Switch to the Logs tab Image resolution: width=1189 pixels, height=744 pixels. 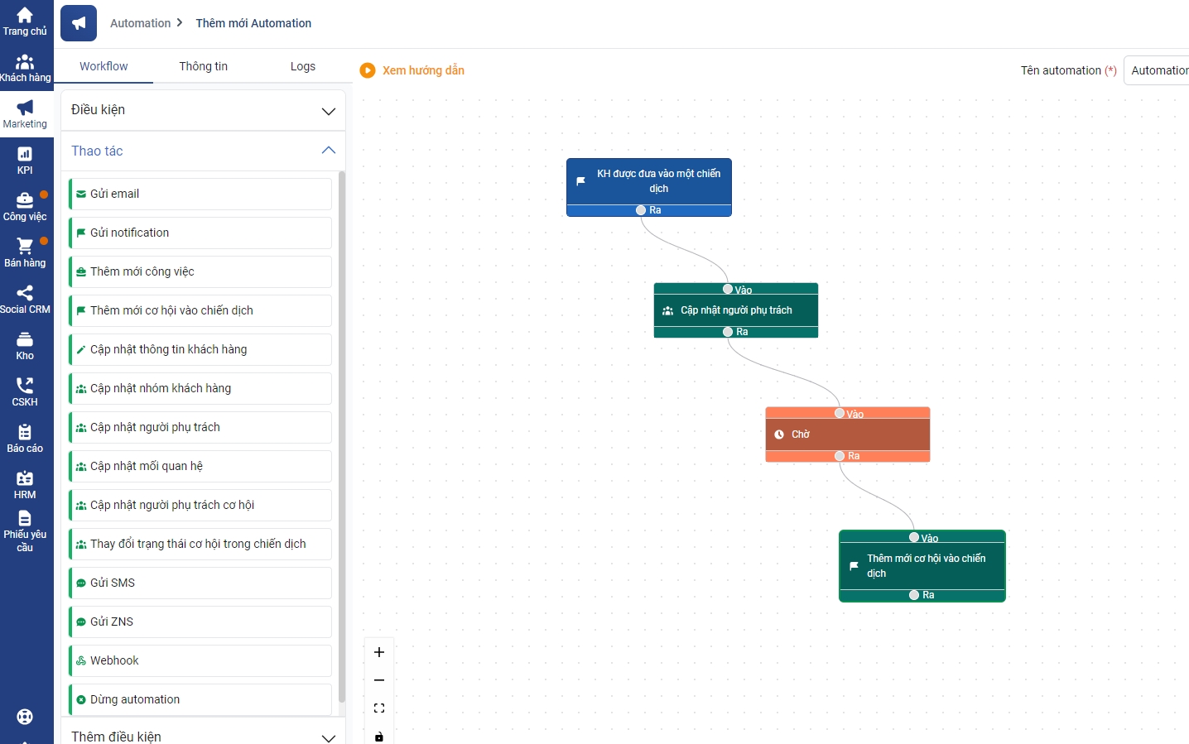(302, 66)
